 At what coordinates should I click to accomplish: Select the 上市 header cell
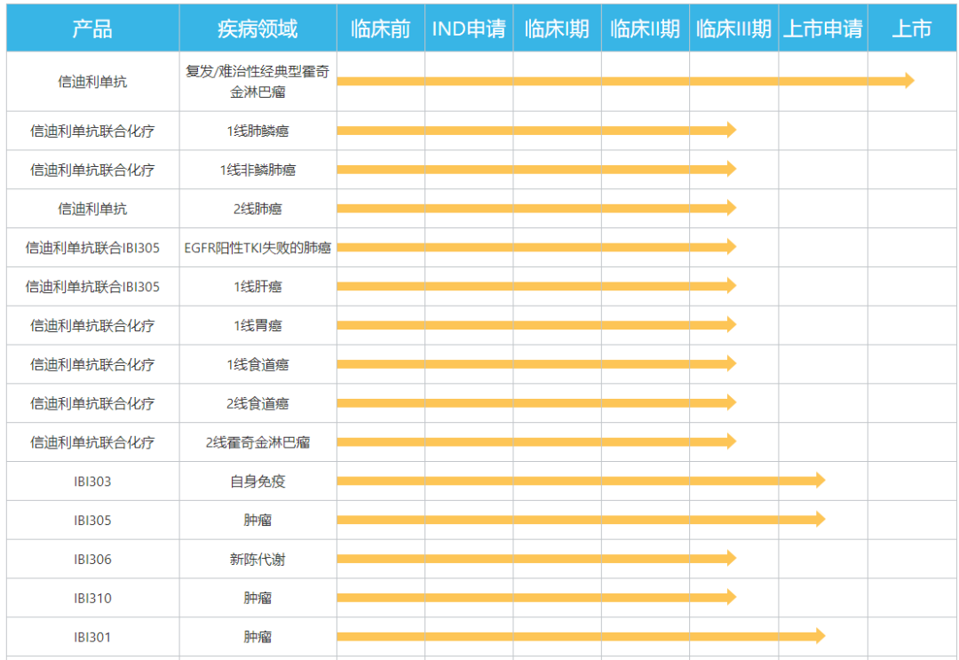912,28
